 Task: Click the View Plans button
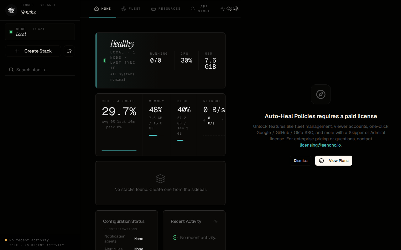334,161
